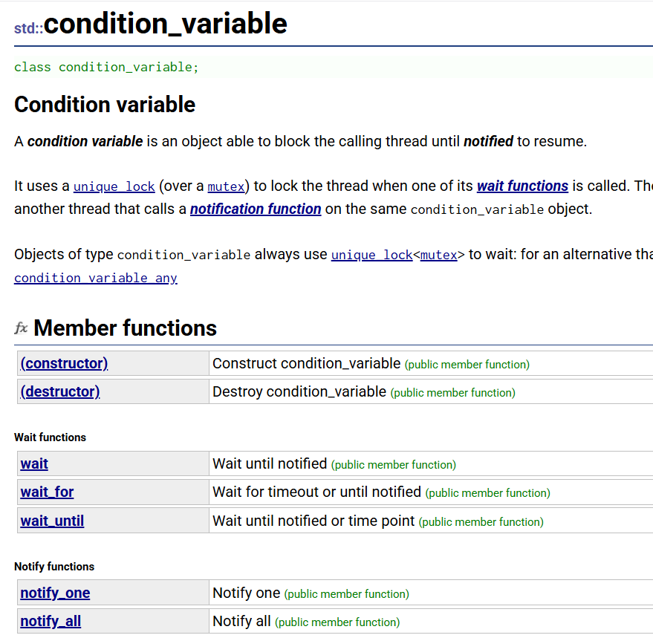Follow the 'notification function' link
653x638 pixels.
click(256, 209)
